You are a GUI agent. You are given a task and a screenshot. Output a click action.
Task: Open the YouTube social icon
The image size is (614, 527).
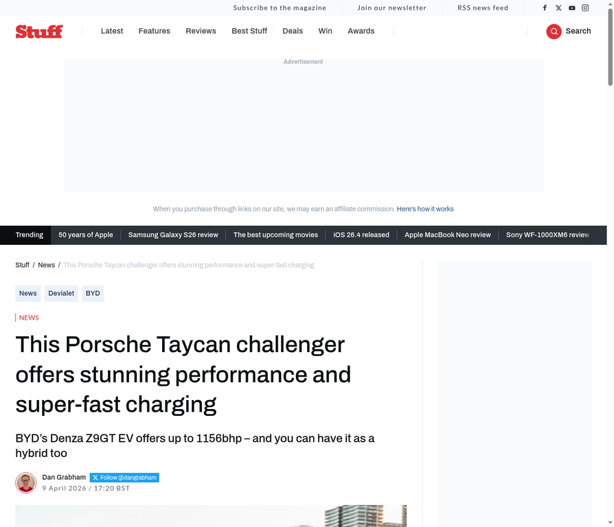tap(572, 8)
